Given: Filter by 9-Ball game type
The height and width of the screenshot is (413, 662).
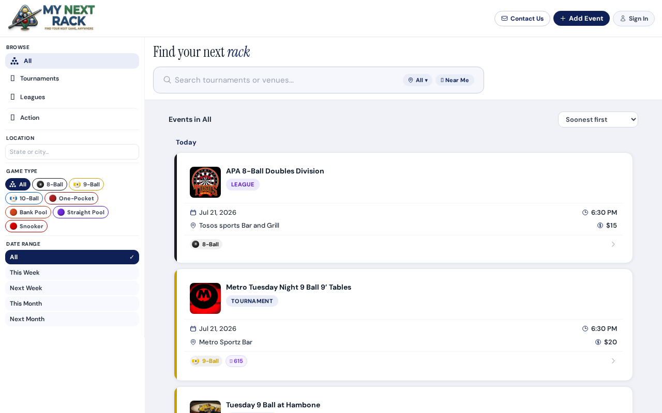Looking at the screenshot, I should [86, 184].
